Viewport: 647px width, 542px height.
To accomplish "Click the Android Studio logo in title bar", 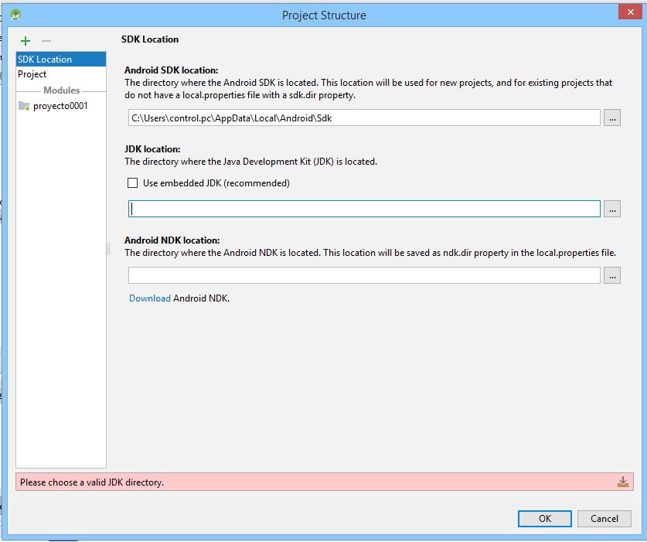I will 15,15.
